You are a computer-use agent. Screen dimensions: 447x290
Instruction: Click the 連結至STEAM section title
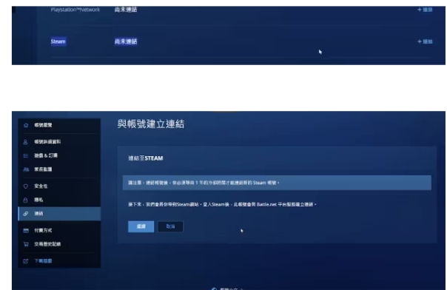(x=146, y=158)
